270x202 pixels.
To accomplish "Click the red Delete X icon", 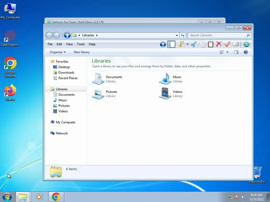I will 219,44.
